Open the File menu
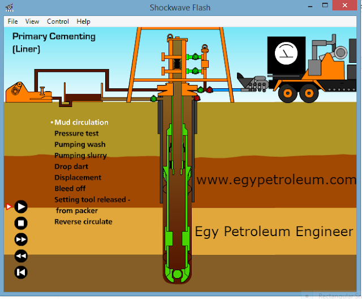This screenshot has width=362, height=299. point(12,22)
